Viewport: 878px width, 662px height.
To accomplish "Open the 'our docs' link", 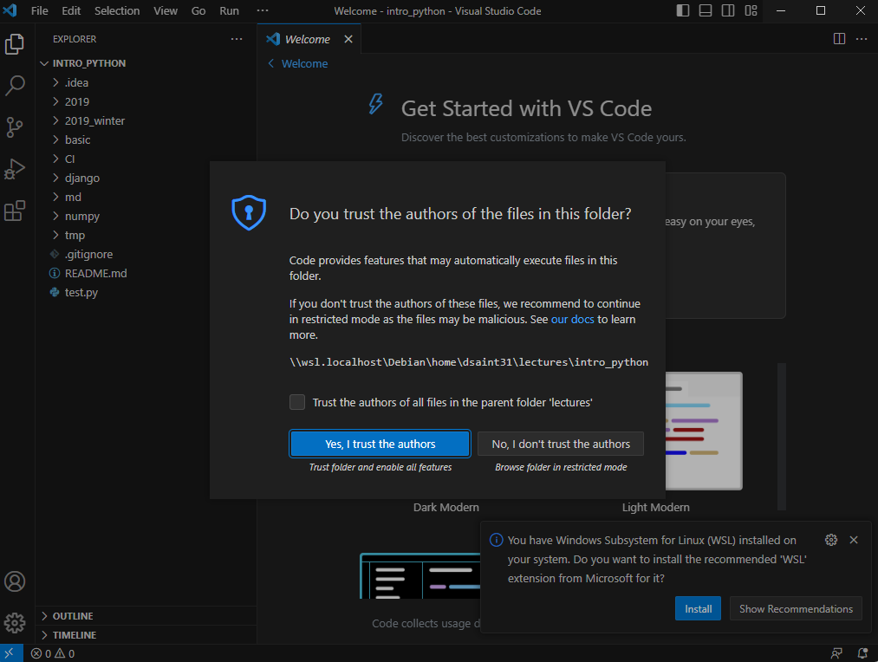I will (572, 319).
